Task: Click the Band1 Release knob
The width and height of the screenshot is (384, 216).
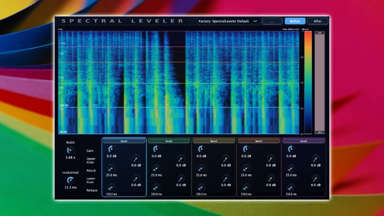Action: coord(111,188)
